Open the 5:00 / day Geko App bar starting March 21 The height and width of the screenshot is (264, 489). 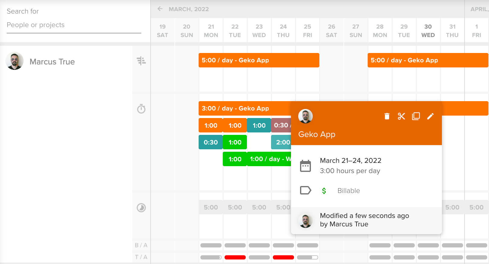click(259, 60)
